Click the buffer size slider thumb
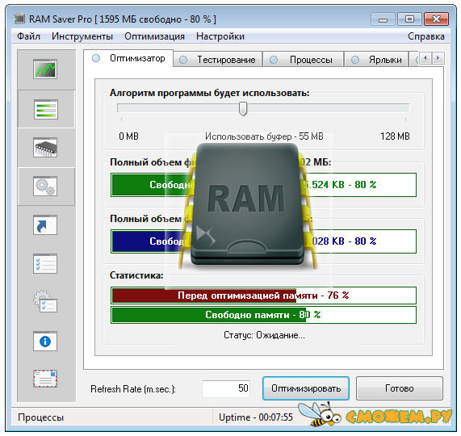The height and width of the screenshot is (436, 461). pyautogui.click(x=243, y=109)
